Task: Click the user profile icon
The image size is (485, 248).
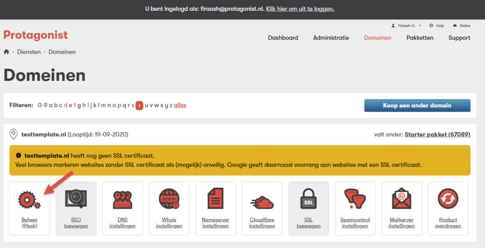Action: click(x=393, y=26)
